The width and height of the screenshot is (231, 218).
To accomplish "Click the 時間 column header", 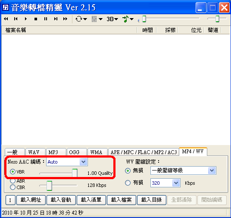I will pos(147,30).
